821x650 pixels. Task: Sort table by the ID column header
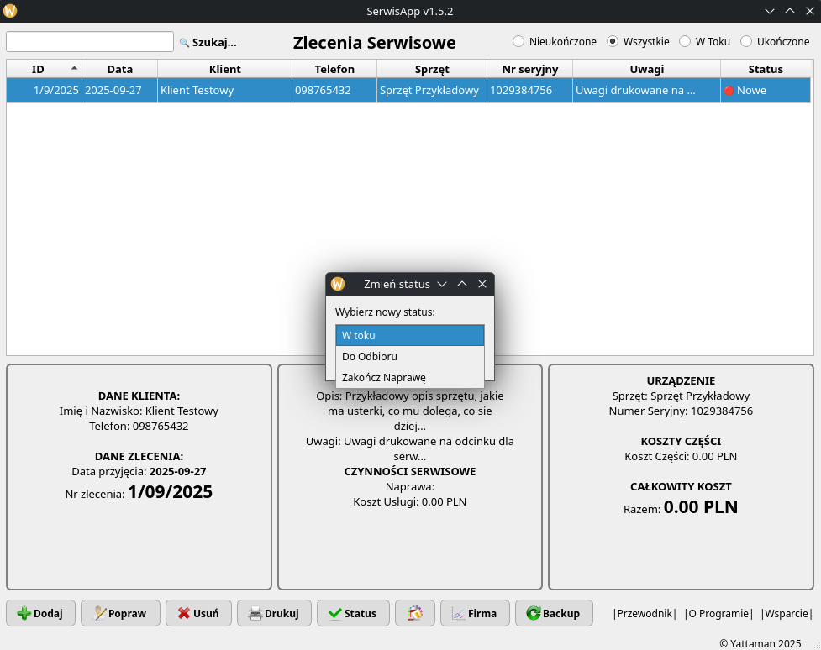[39, 69]
